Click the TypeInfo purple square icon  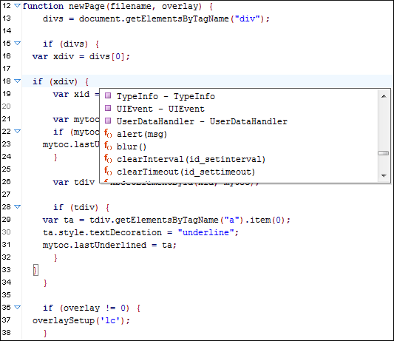(108, 95)
